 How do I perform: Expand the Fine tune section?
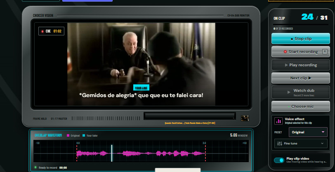[x=301, y=144]
